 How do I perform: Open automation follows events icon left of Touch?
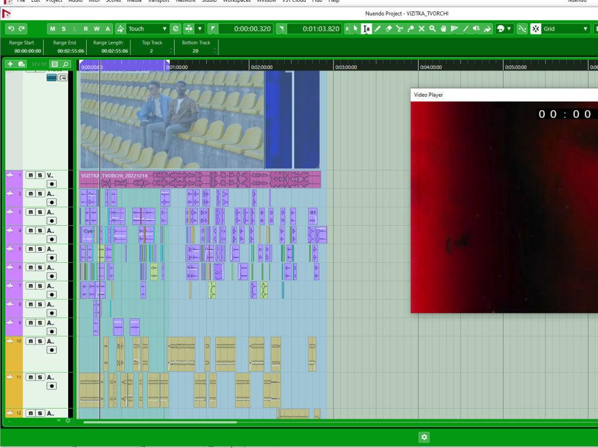(121, 29)
